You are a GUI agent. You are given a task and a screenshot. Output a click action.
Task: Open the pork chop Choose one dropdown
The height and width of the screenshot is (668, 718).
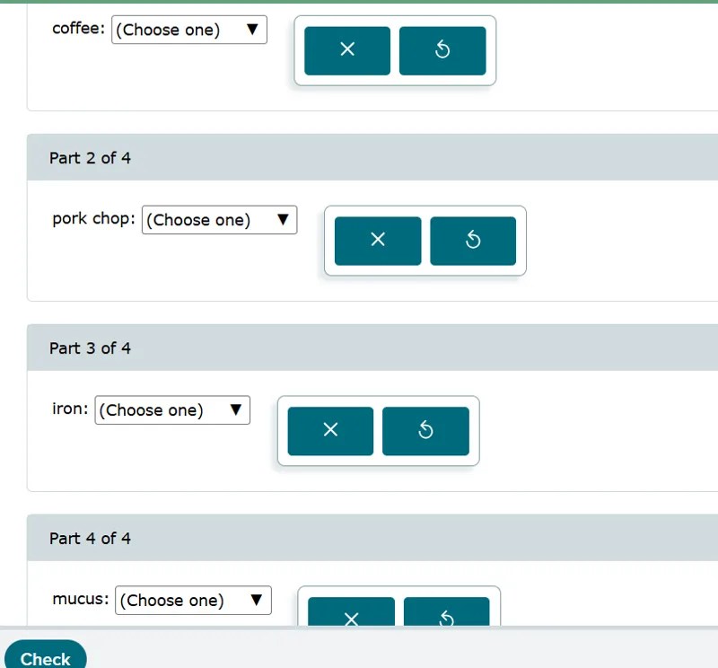click(x=219, y=220)
